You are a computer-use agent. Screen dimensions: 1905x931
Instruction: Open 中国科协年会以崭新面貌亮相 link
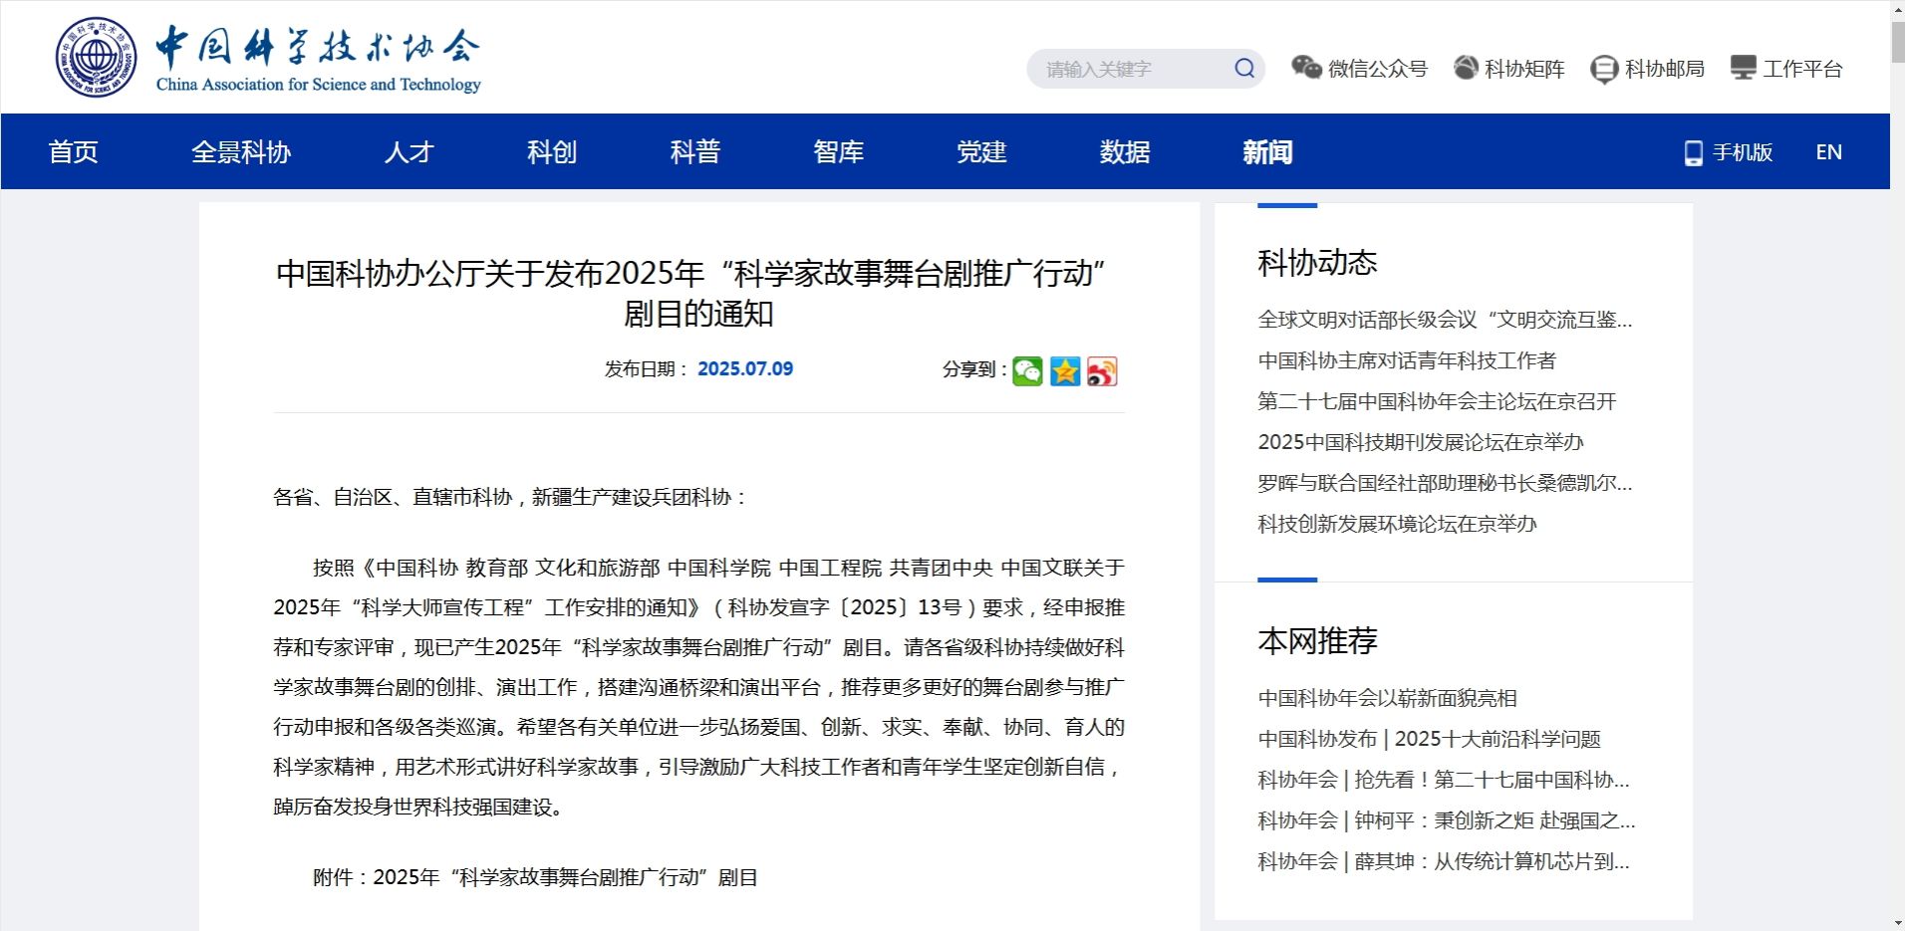[x=1387, y=698]
